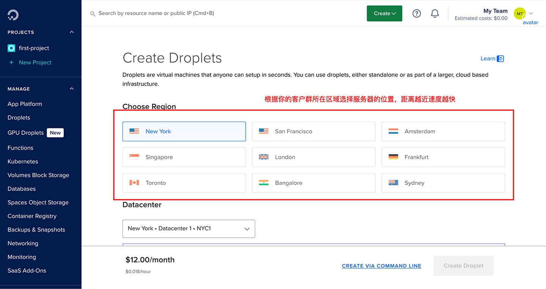Click the Australian flag in Sydney
This screenshot has height=289, width=546.
(x=393, y=183)
